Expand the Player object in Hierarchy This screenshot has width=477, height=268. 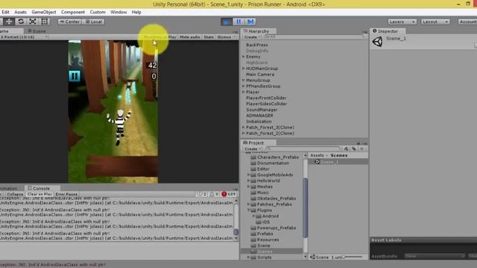click(x=244, y=92)
